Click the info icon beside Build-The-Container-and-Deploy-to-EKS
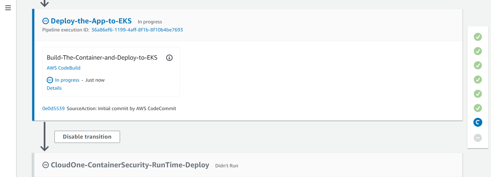 [x=169, y=58]
